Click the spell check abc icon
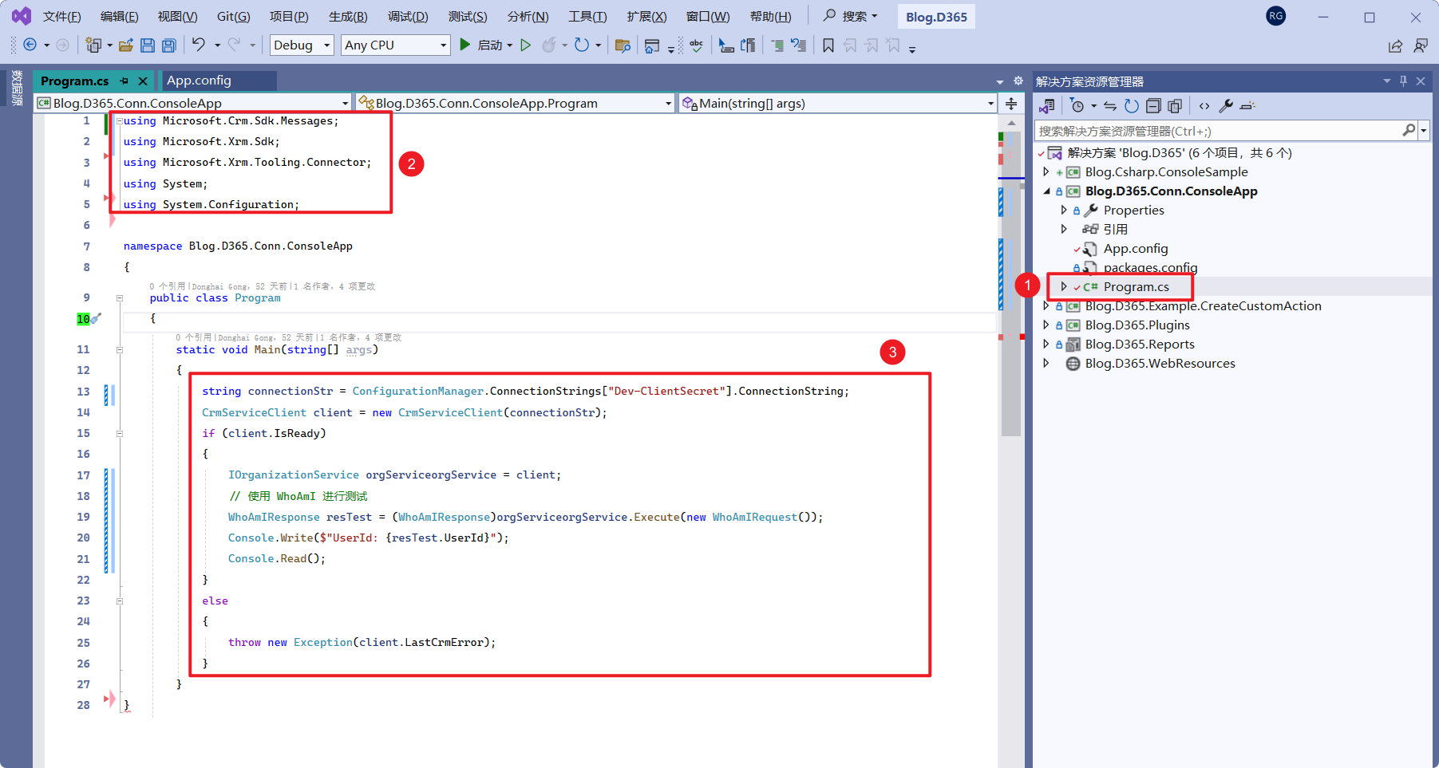The image size is (1439, 768). click(x=696, y=45)
